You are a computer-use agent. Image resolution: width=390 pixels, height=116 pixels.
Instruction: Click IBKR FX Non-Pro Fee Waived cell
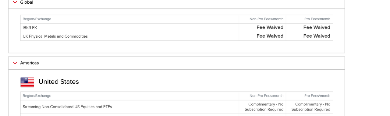pos(270,28)
